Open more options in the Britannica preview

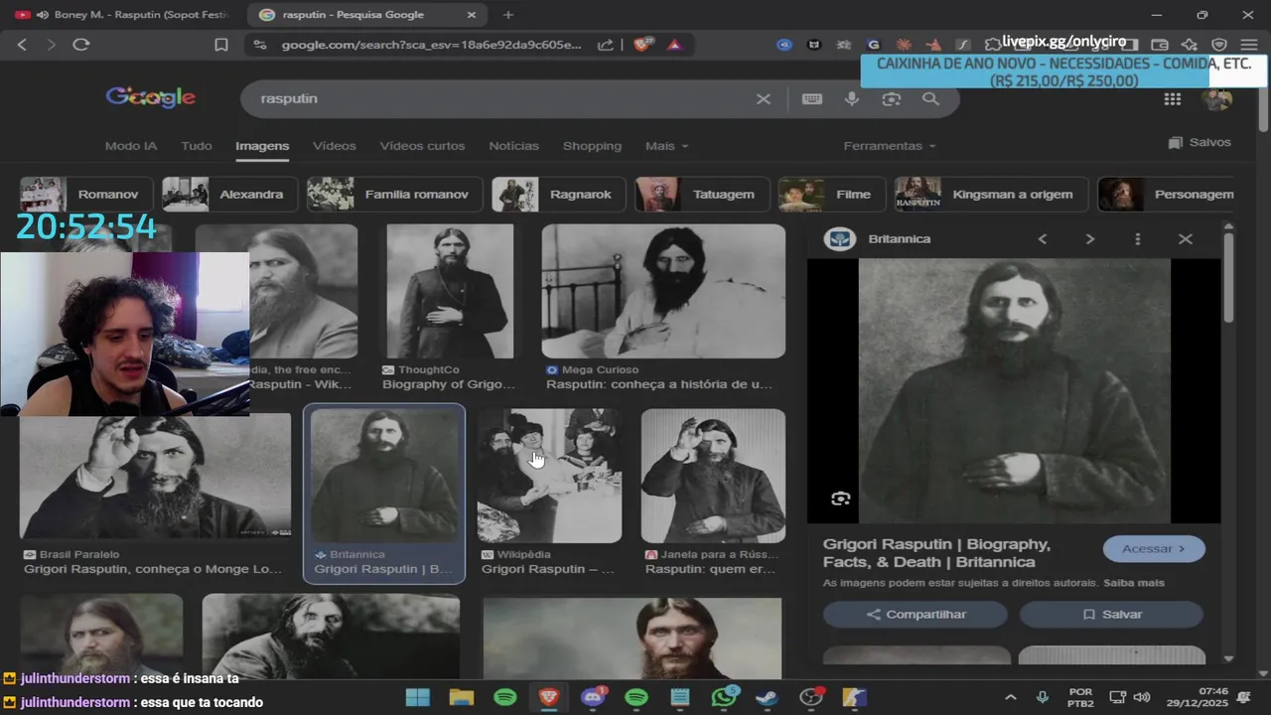[1138, 239]
